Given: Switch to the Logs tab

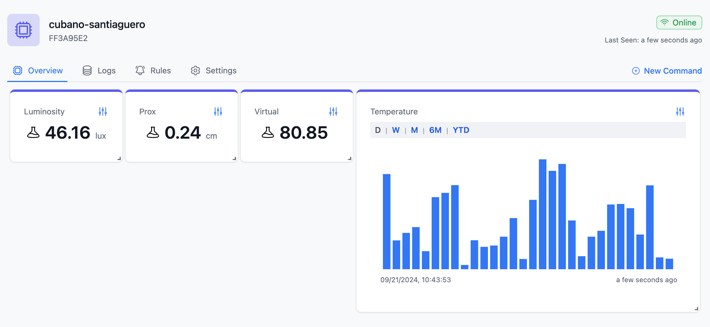Looking at the screenshot, I should coord(99,70).
